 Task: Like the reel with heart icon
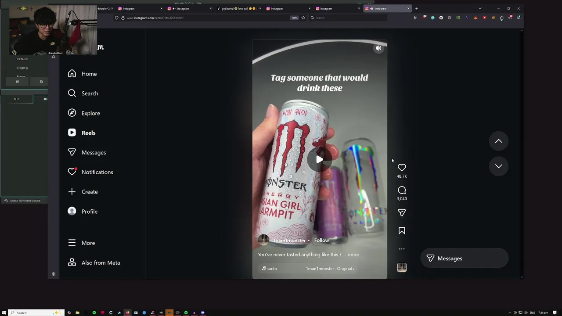tap(402, 167)
